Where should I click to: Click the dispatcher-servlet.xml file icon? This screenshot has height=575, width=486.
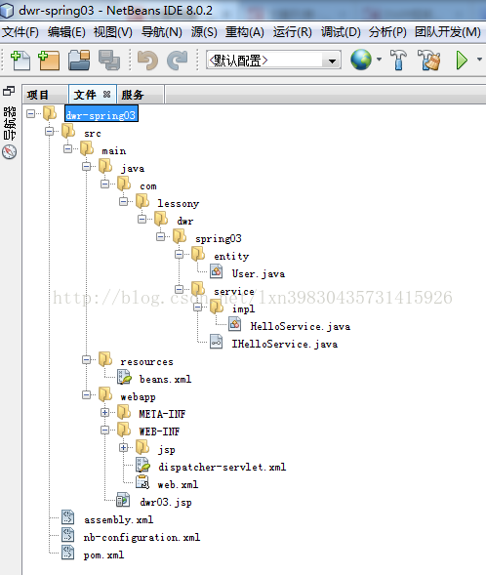click(x=142, y=465)
